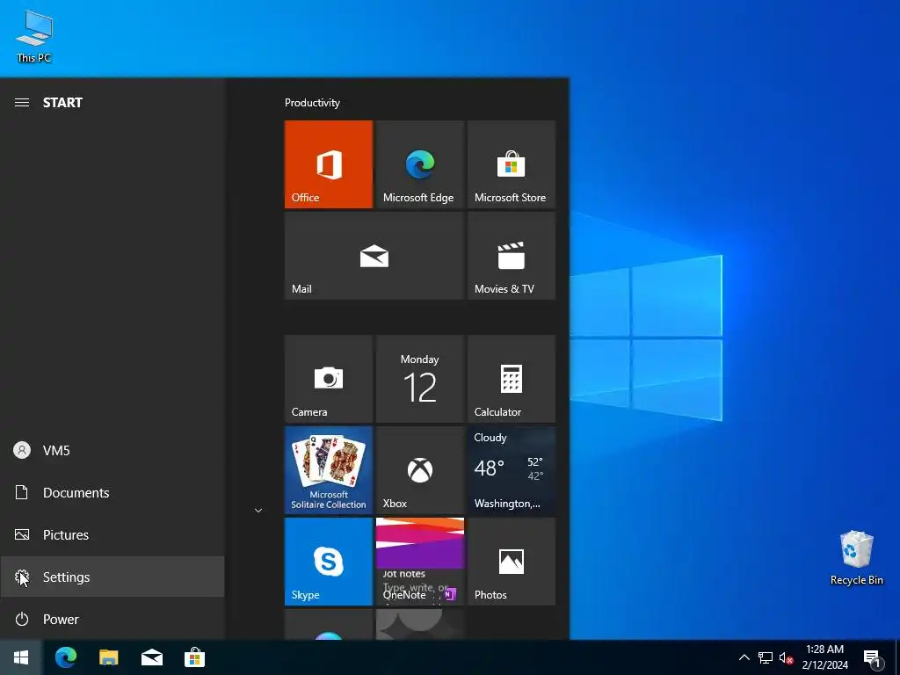
Task: Open the OneNote tile
Action: [x=419, y=562]
